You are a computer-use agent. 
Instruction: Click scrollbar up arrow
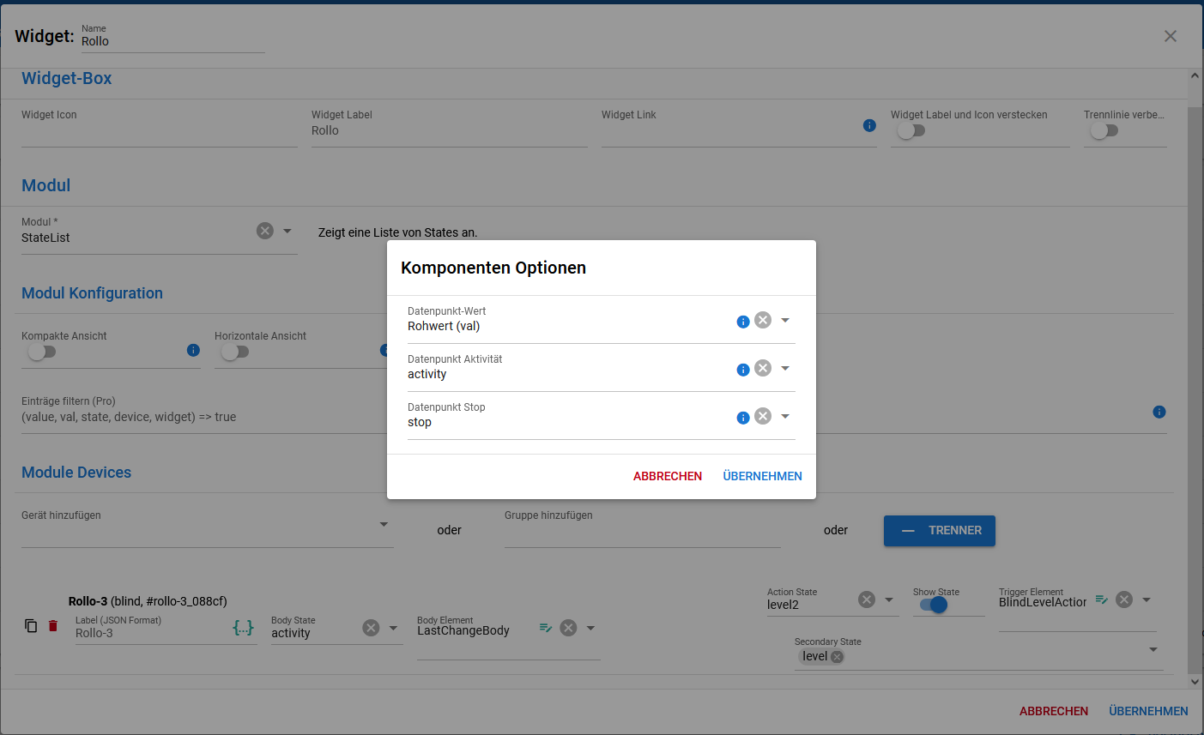pos(1195,75)
